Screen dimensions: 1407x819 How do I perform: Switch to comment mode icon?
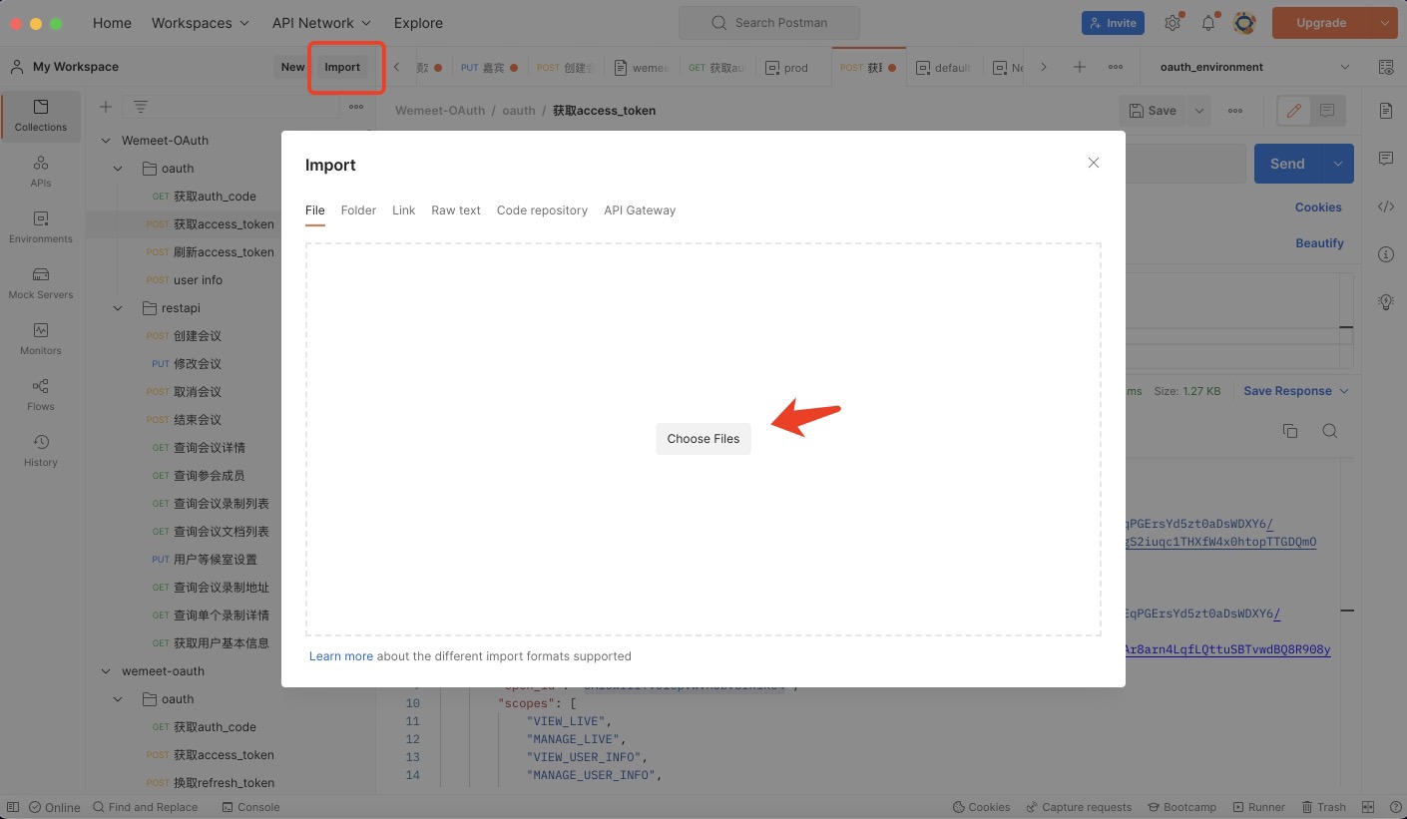(1327, 111)
